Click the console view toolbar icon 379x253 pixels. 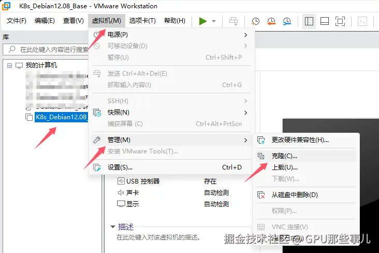click(x=362, y=21)
